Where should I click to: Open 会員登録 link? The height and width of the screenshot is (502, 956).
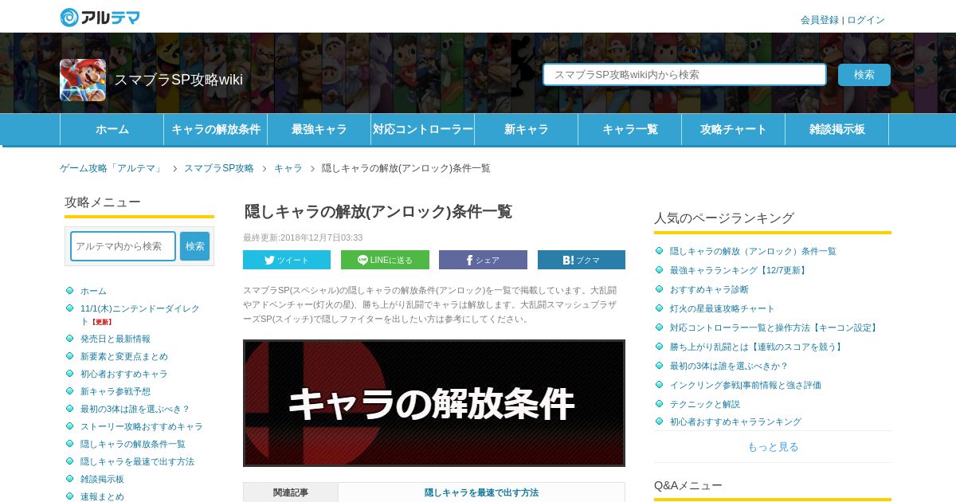point(820,20)
